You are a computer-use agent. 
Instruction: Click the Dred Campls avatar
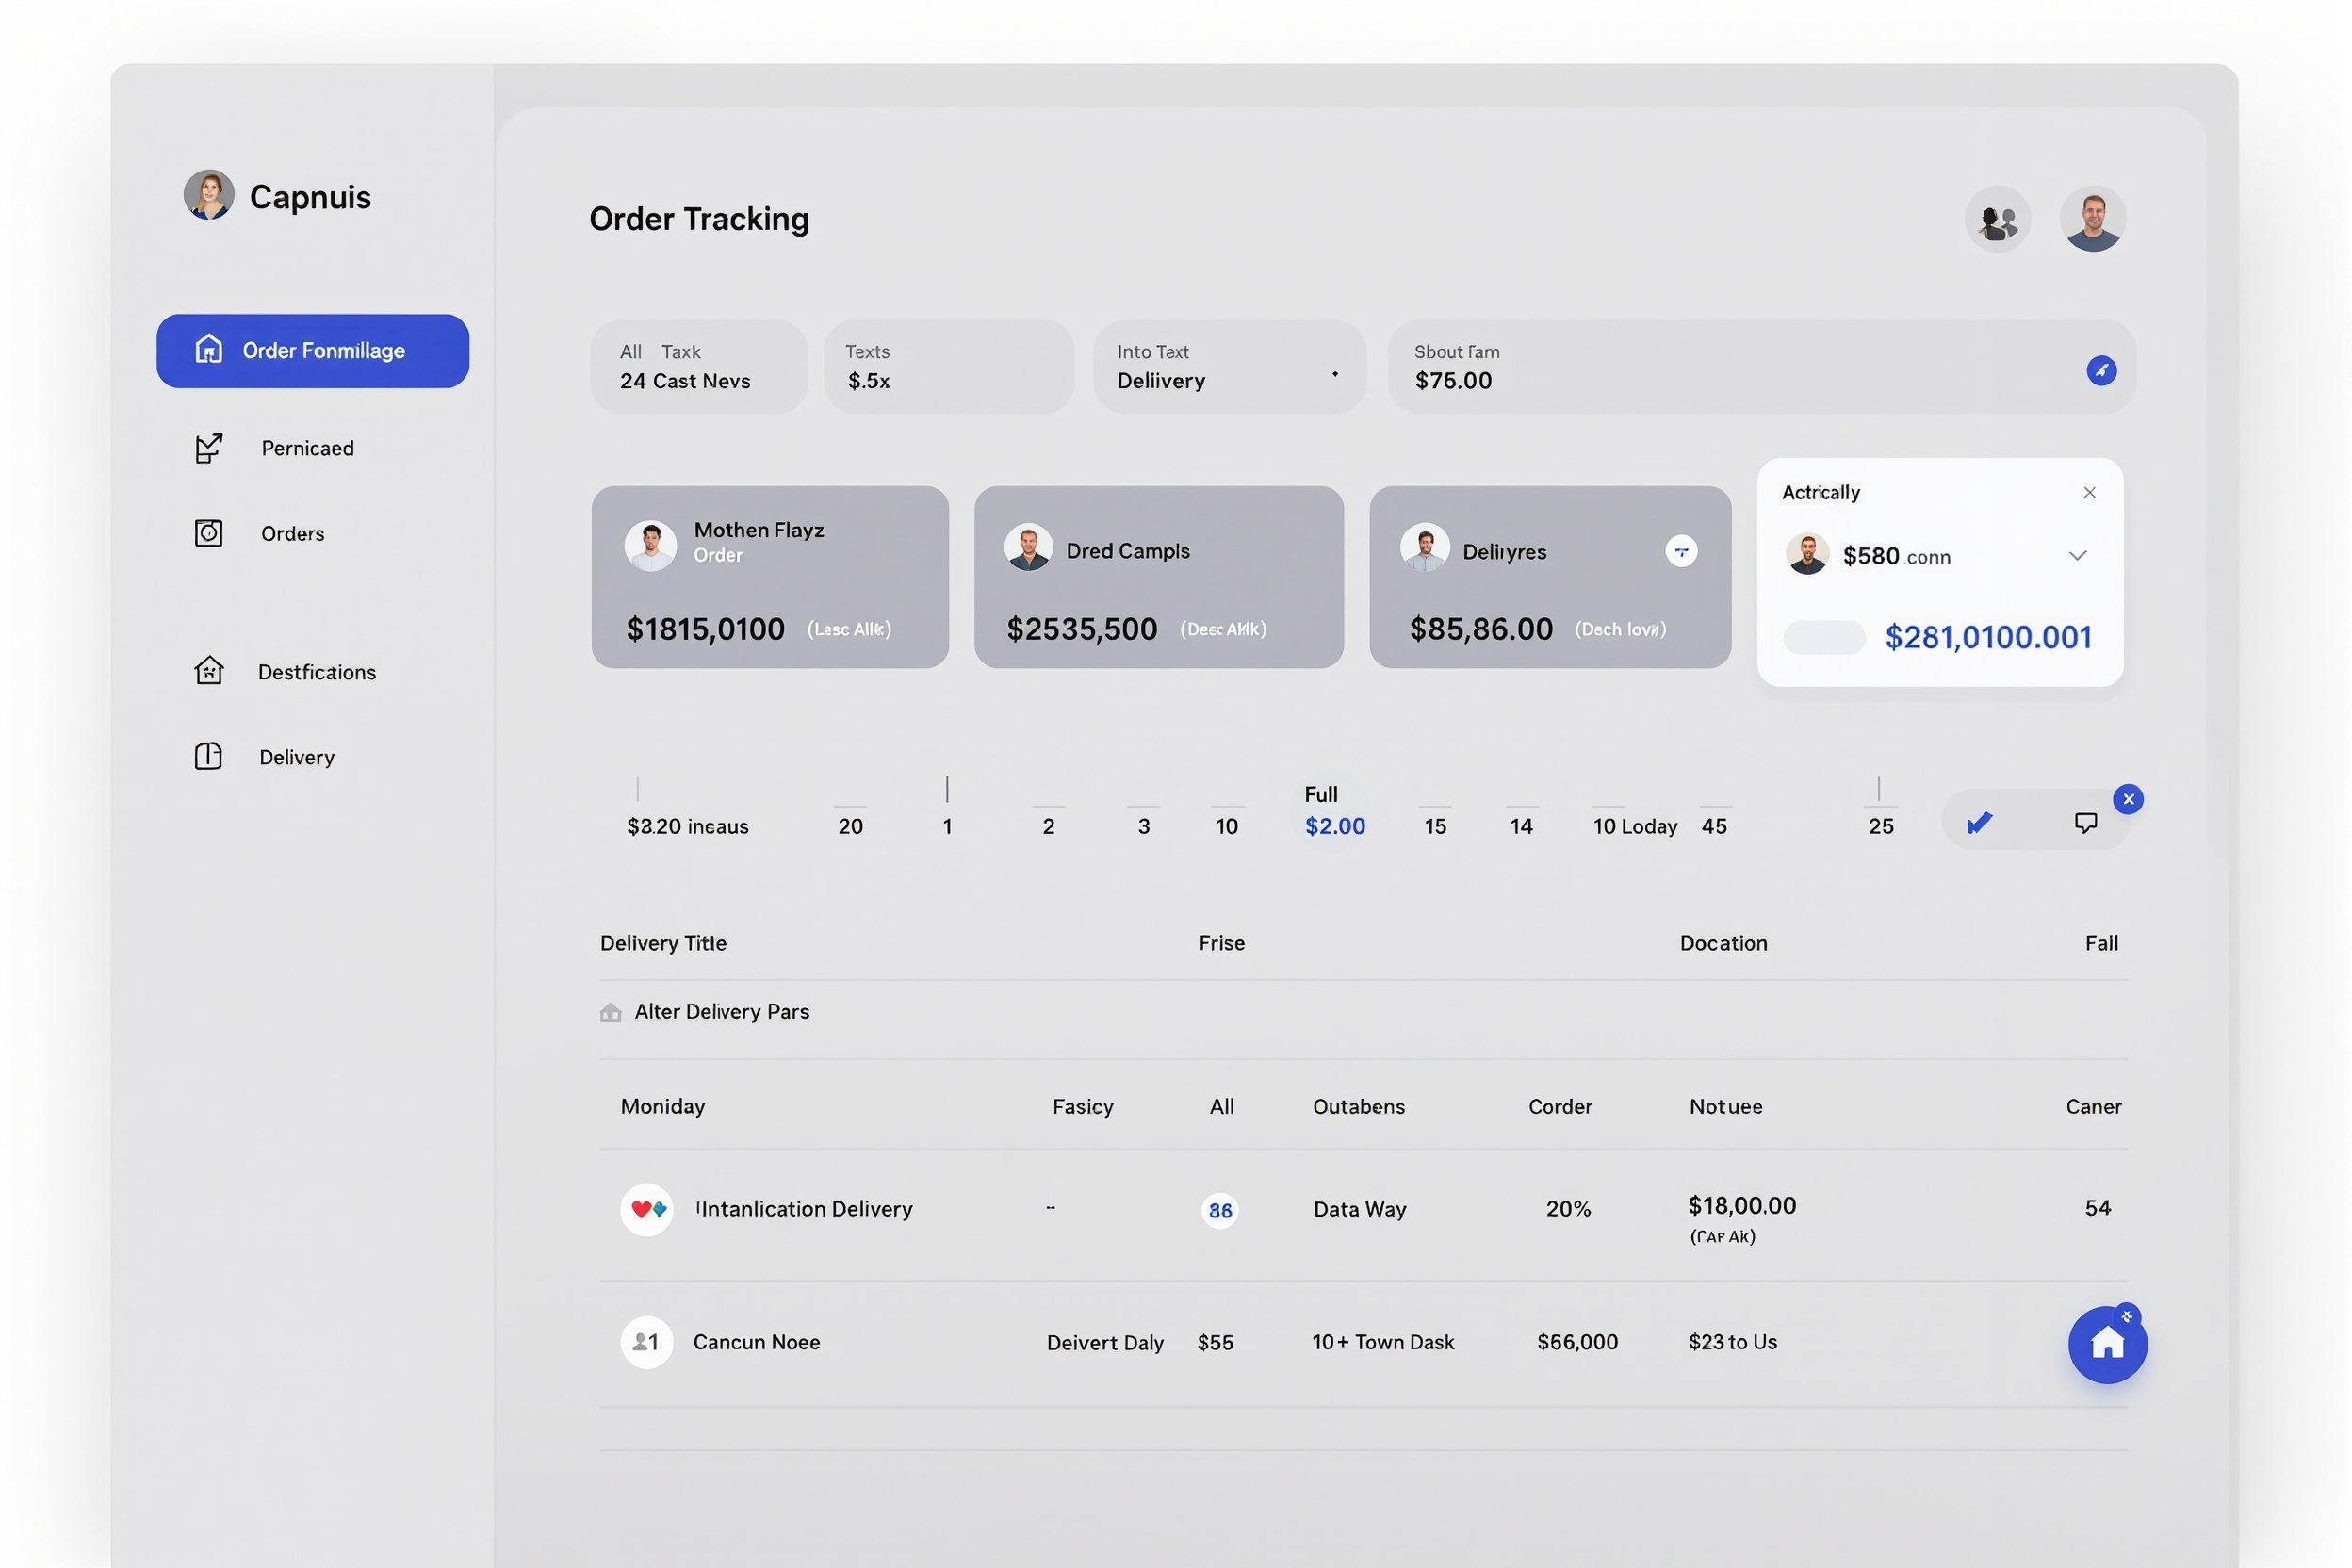click(x=1028, y=548)
